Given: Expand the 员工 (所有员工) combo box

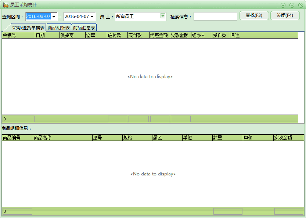Looking at the screenshot, I should [x=163, y=16].
